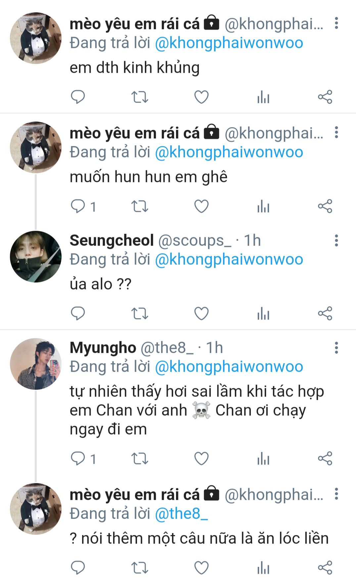The image size is (356, 582).
Task: Open Seungcheol's profile name
Action: 112,240
